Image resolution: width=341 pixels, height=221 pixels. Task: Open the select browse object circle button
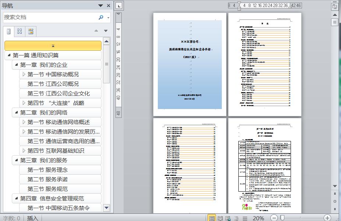(x=335, y=201)
